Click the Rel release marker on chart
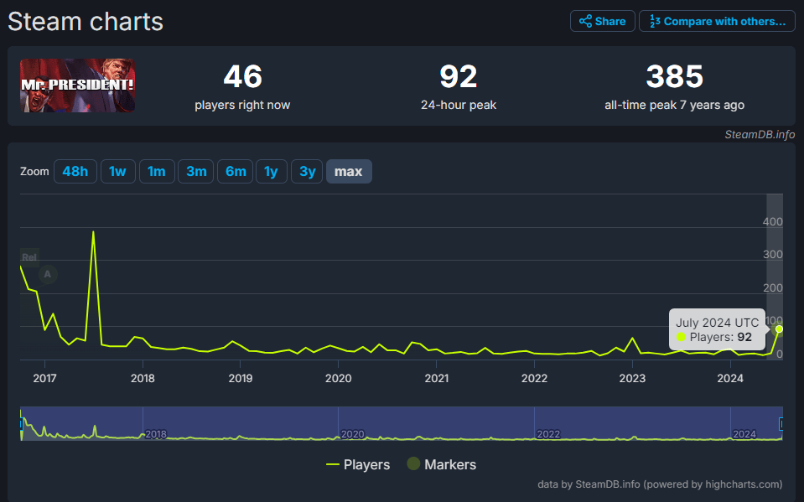This screenshot has height=502, width=804. 29,257
